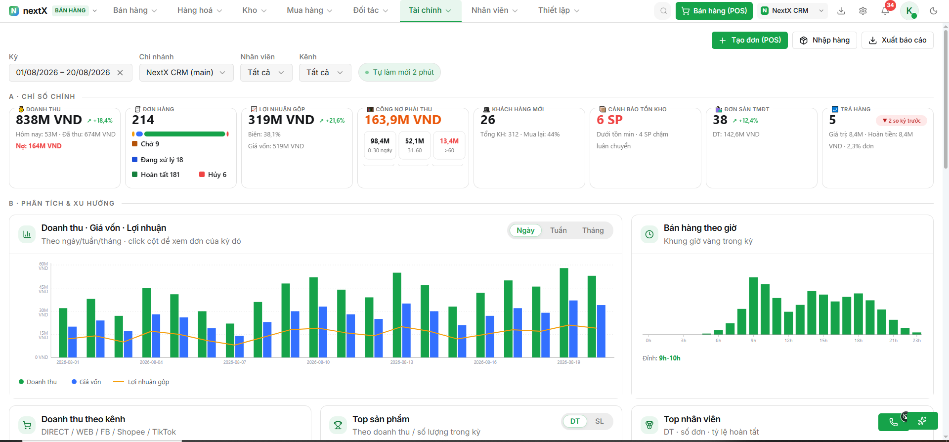Switch chart to Tháng view
Screen dimensions: 949x442
tap(593, 230)
